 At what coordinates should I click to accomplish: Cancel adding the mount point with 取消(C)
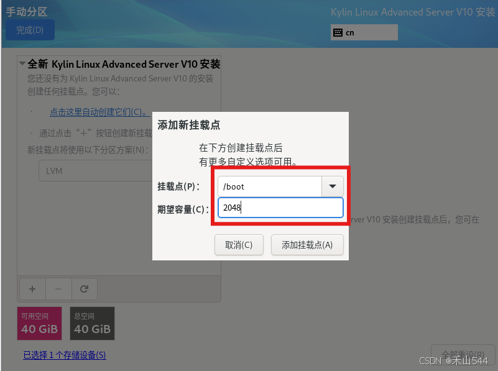point(239,245)
